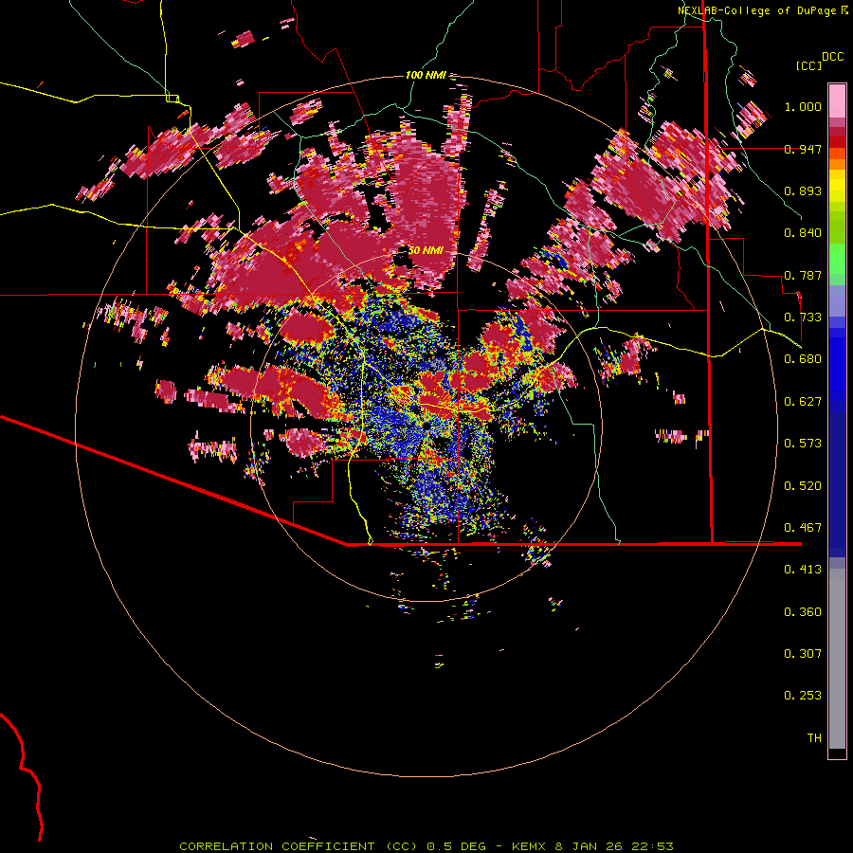Click the 0.253 scale value
This screenshot has height=853, width=853.
[803, 696]
